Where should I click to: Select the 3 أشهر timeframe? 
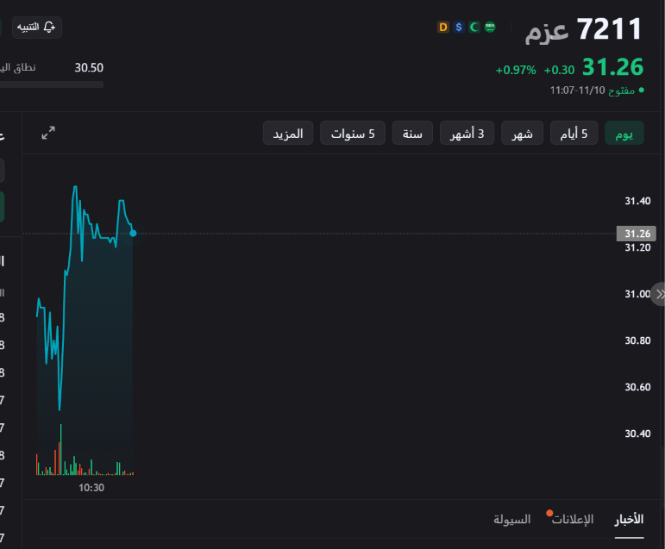[467, 133]
